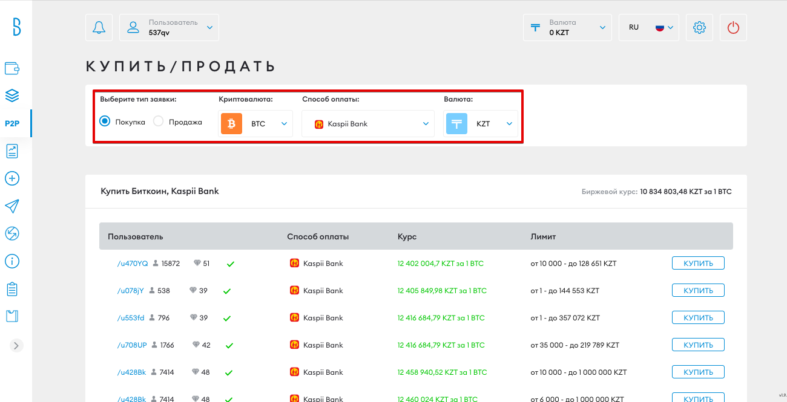This screenshot has width=787, height=402.
Task: Click limit от 35 000 - до 219 789 KZT
Action: point(575,345)
